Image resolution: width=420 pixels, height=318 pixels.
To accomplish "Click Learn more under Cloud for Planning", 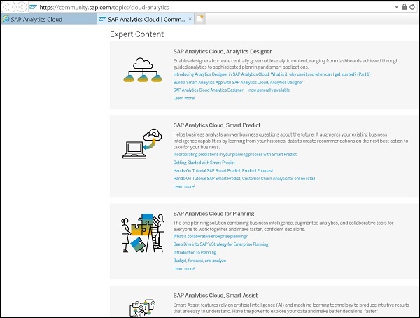I will point(184,268).
